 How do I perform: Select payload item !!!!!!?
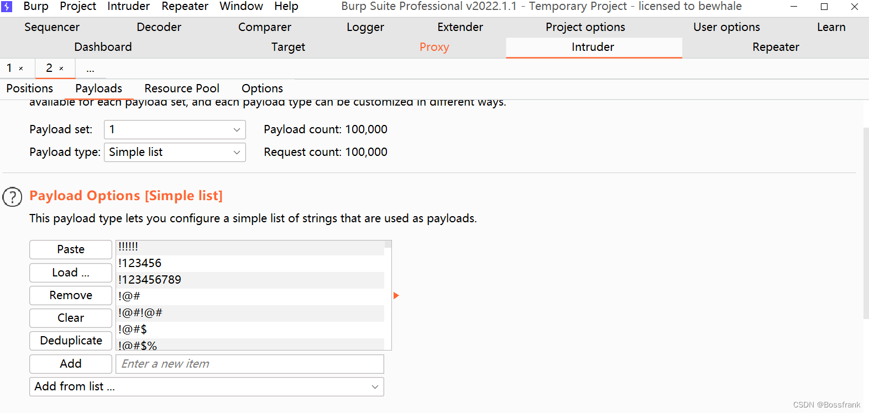(250, 247)
